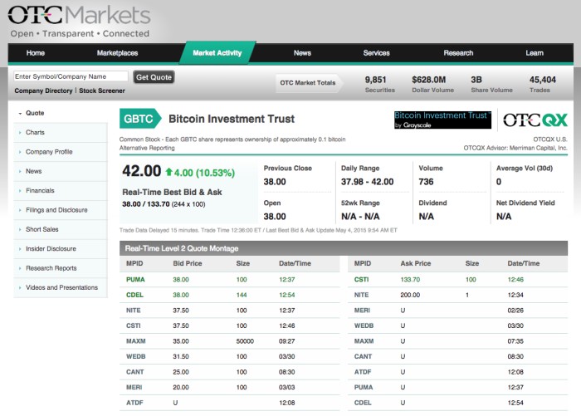Open the Stock Screener link
The height and width of the screenshot is (416, 581).
[x=102, y=91]
